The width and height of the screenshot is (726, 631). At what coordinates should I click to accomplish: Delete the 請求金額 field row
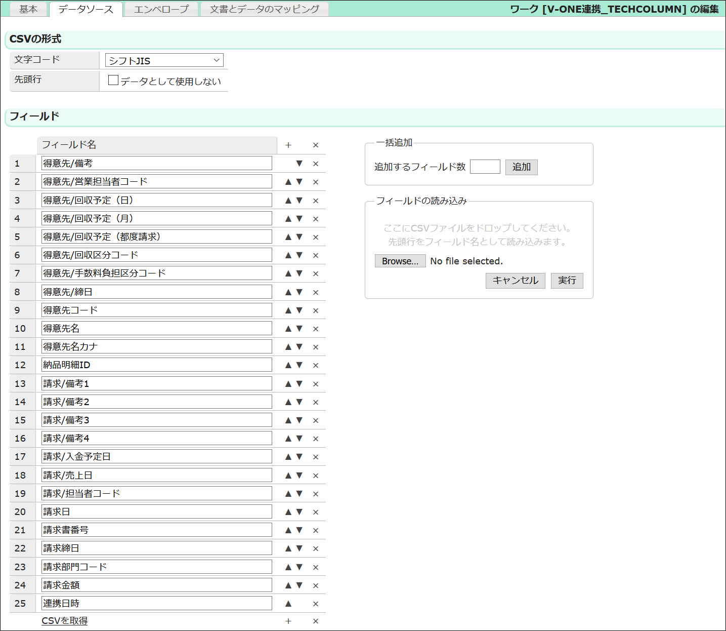point(315,585)
